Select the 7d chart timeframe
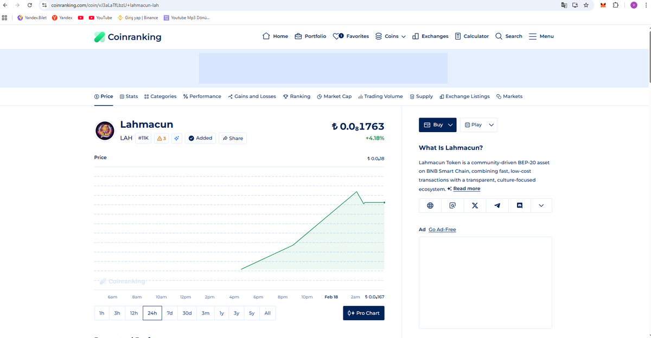 coord(170,313)
